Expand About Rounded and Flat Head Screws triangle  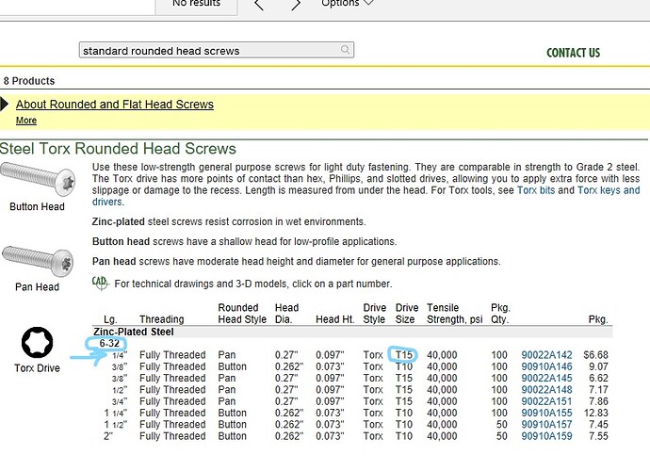[4, 104]
